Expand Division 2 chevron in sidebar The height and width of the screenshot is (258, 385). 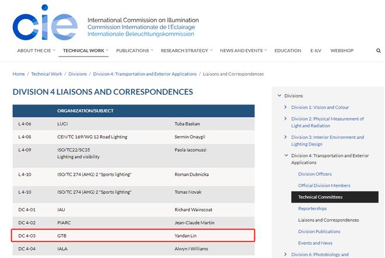[x=285, y=118]
